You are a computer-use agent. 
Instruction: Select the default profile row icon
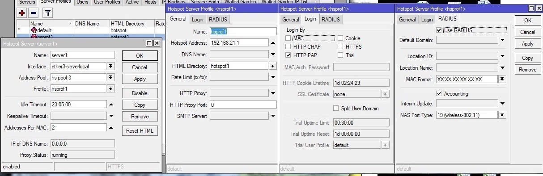click(34, 30)
